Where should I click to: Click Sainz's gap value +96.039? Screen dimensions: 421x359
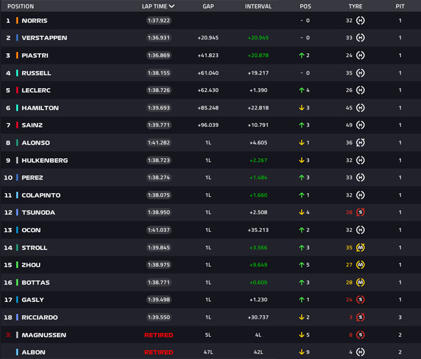pos(208,125)
